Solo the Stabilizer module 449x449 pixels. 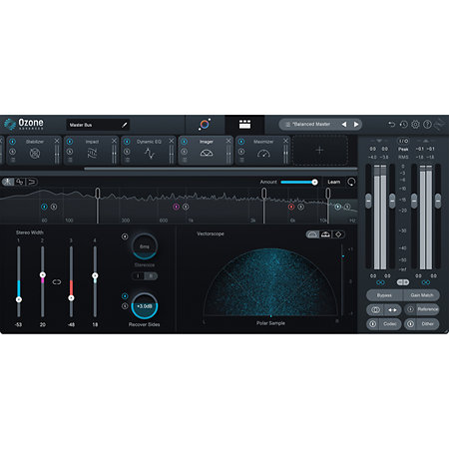pos(12,152)
